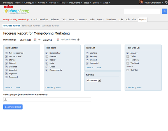Open the Projects dropdown menu

coord(53,3)
